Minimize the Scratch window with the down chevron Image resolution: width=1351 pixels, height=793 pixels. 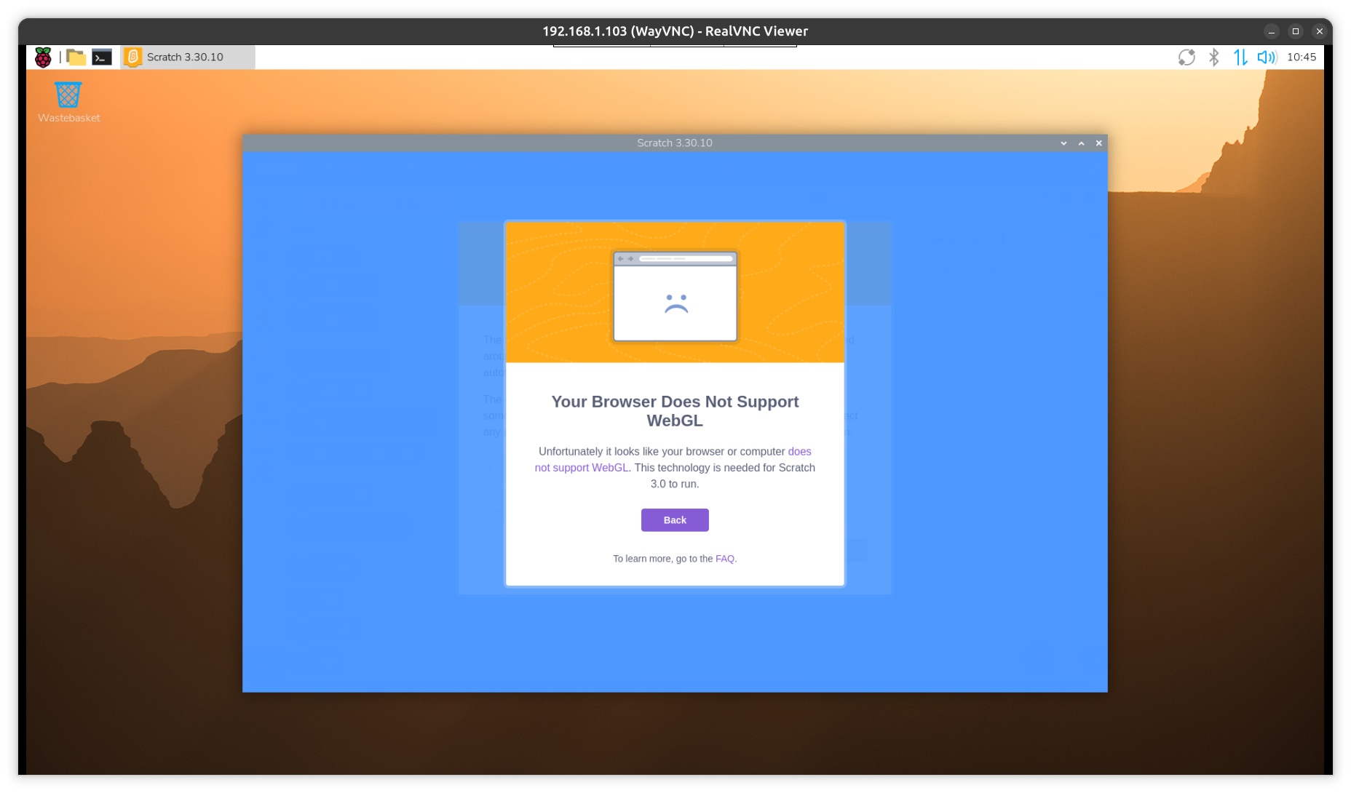[x=1063, y=143]
